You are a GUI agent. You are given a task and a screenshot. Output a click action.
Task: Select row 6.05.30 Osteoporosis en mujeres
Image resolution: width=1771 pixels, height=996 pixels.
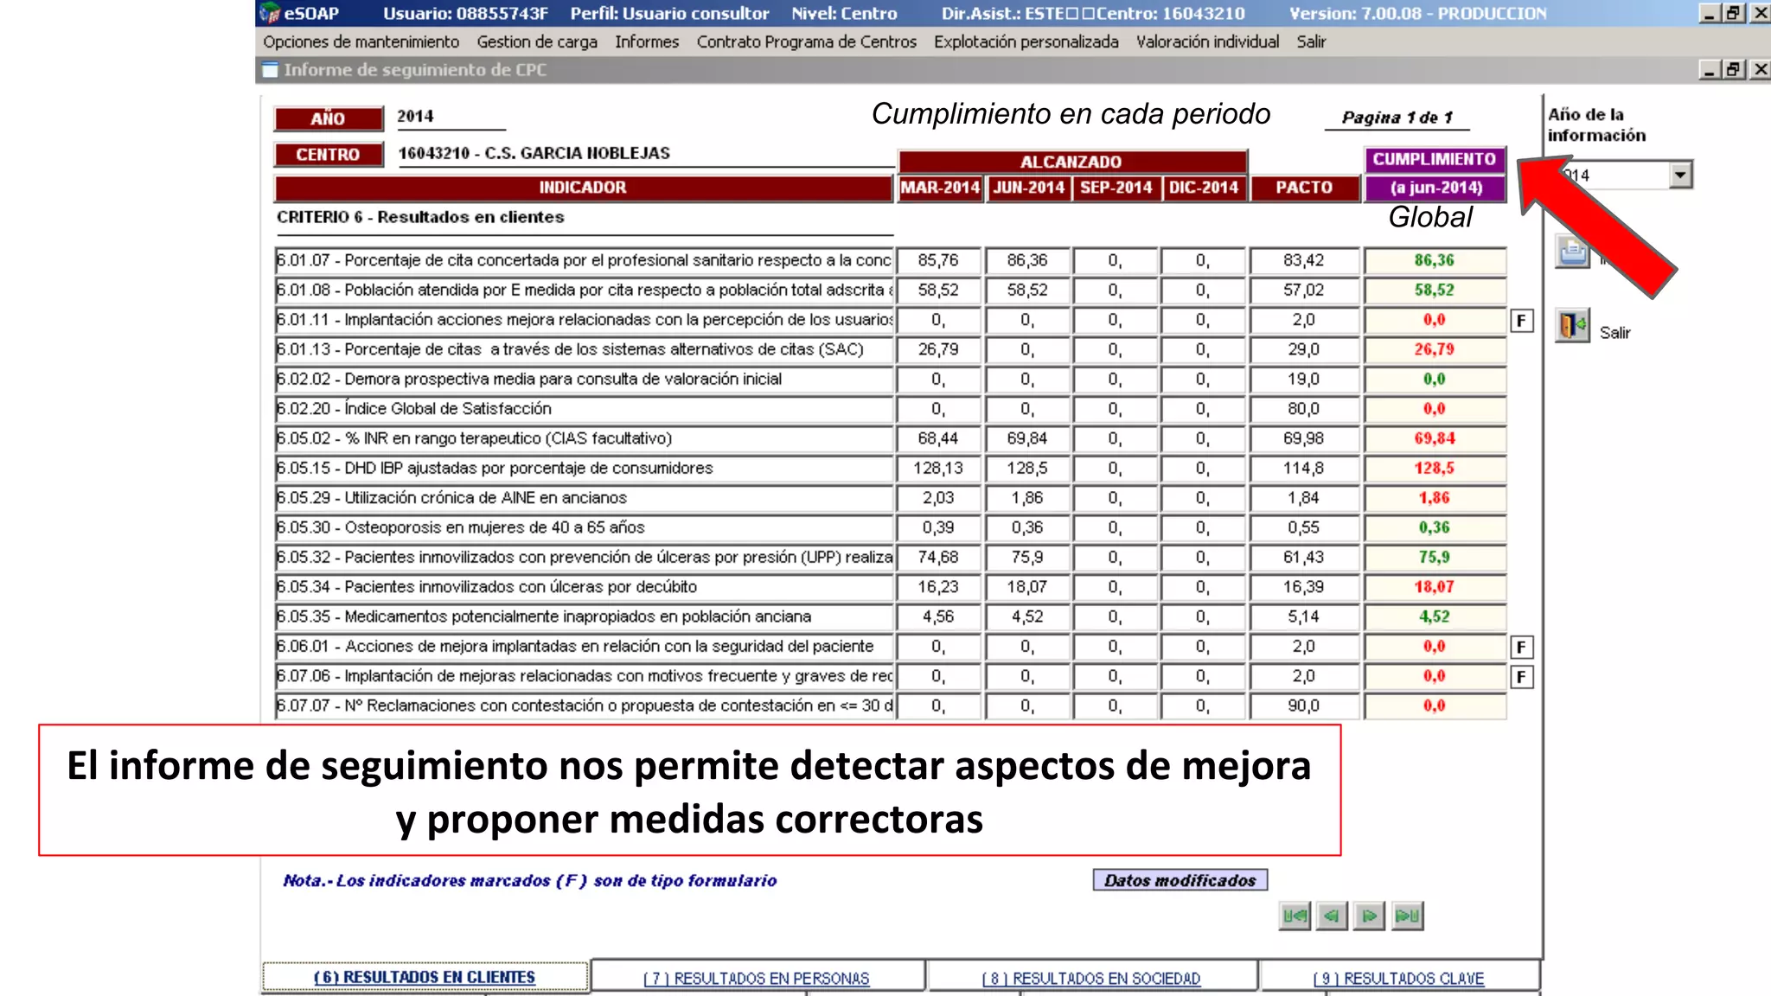[584, 527]
